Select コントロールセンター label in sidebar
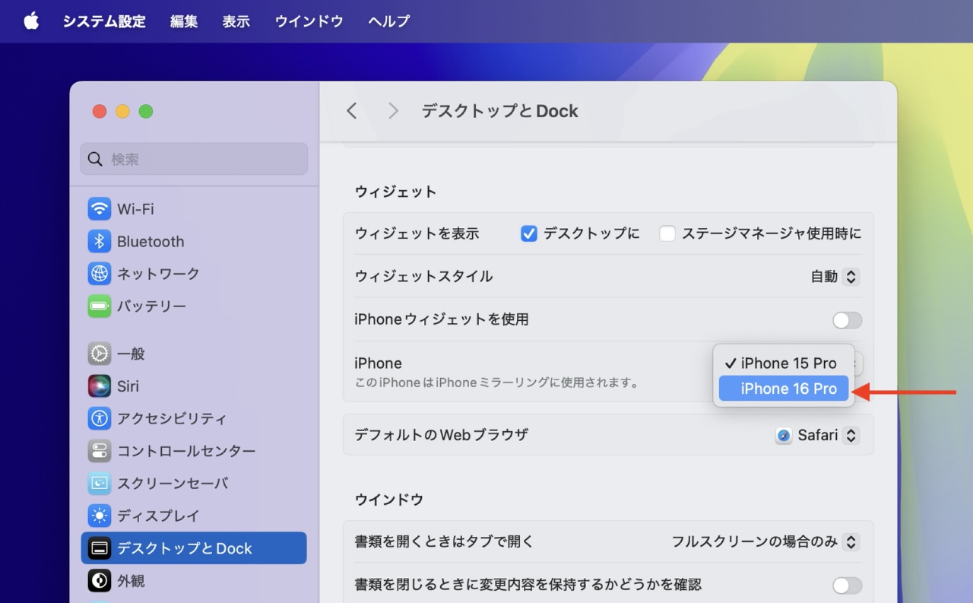The height and width of the screenshot is (603, 973). (x=186, y=451)
